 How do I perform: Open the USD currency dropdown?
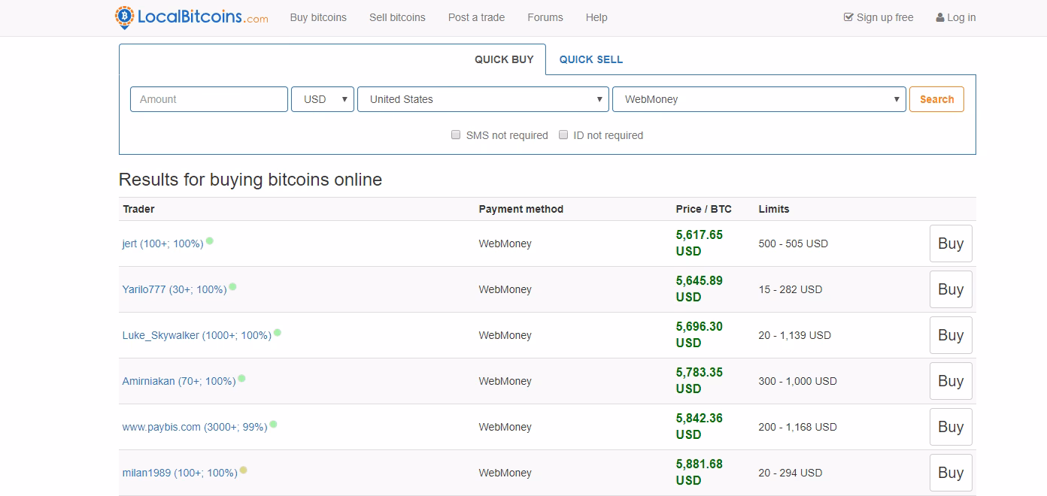click(323, 99)
